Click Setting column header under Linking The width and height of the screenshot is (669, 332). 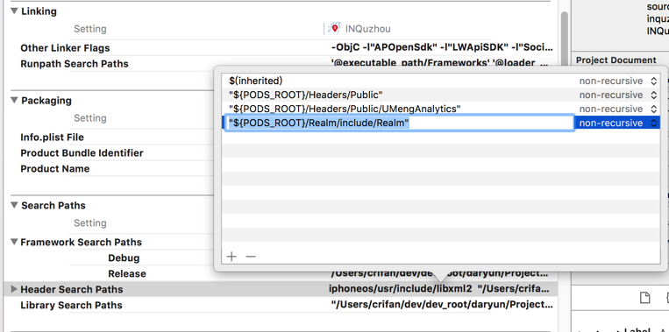pyautogui.click(x=90, y=29)
